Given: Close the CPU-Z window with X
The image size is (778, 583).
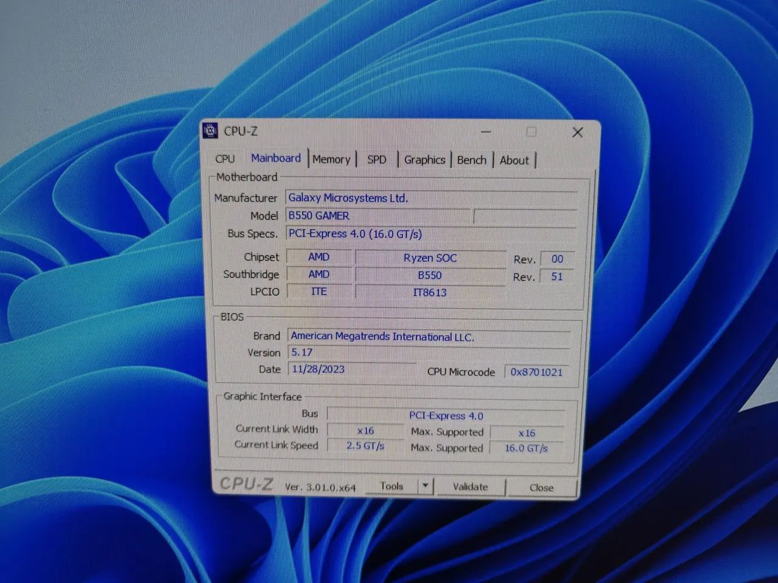Looking at the screenshot, I should click(577, 132).
